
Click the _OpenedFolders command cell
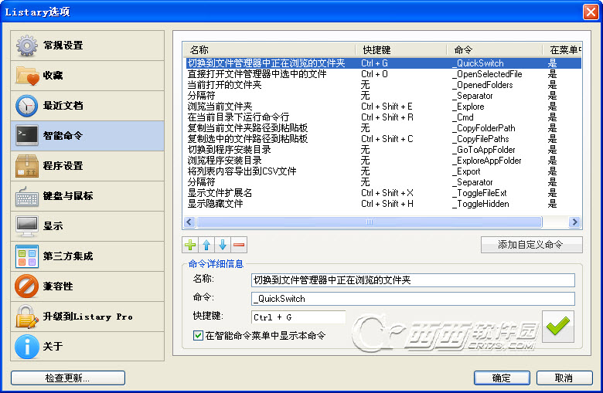click(x=483, y=85)
